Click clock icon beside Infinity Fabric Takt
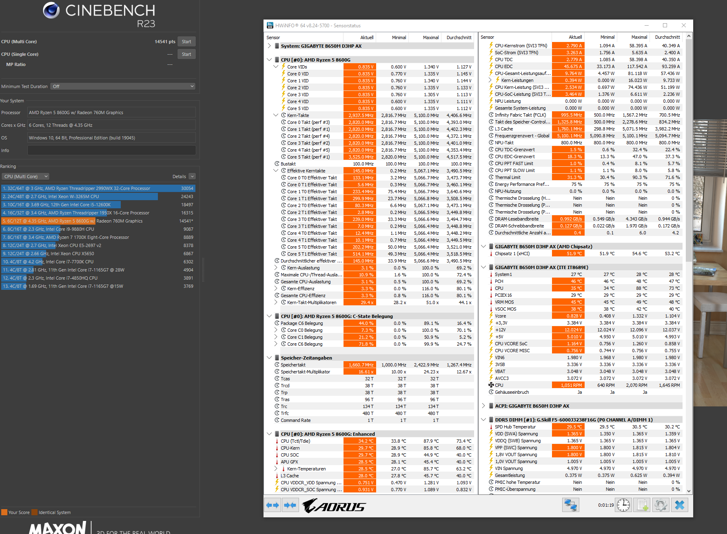This screenshot has height=534, width=727. 491,115
